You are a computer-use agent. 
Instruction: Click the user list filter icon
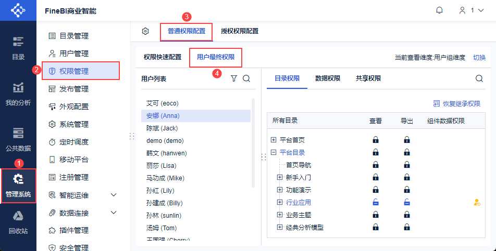click(234, 78)
